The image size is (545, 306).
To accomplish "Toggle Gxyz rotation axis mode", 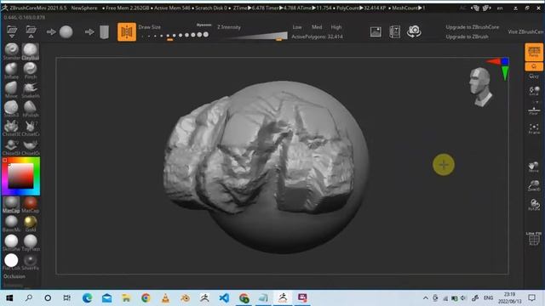I will [534, 76].
